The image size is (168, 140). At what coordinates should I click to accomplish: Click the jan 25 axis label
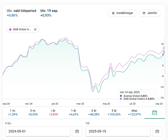pyautogui.click(x=55, y=104)
